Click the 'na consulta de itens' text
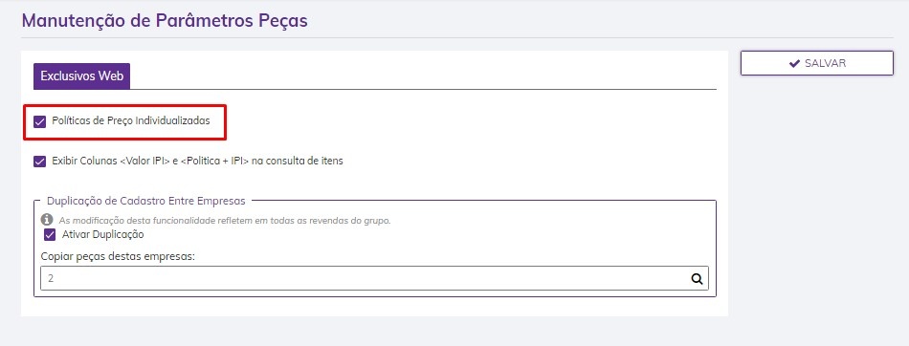The height and width of the screenshot is (346, 909). 298,162
